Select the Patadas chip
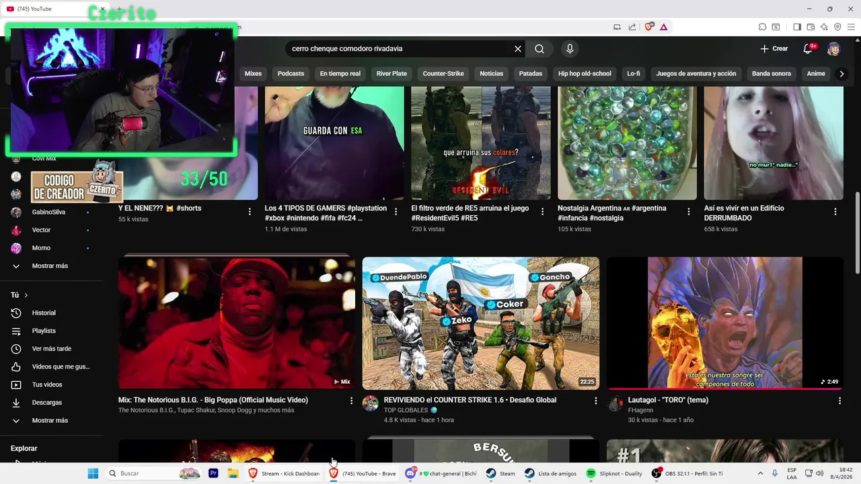This screenshot has width=861, height=484. [x=530, y=73]
